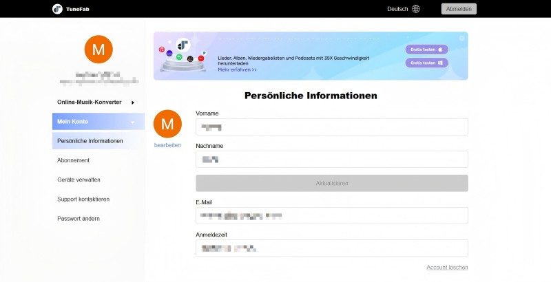Focus the Vorname input field

332,127
